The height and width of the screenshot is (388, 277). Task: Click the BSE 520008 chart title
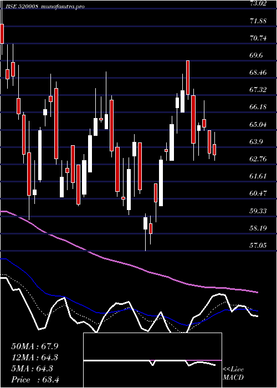pyautogui.click(x=45, y=7)
